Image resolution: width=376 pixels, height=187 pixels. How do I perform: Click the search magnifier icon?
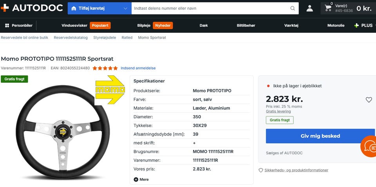[293, 8]
